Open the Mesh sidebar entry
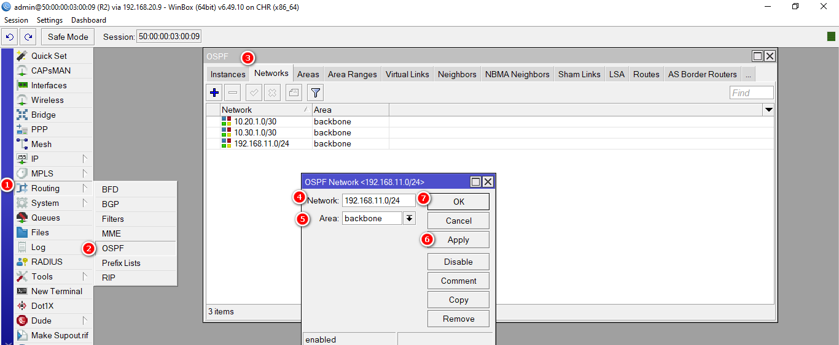This screenshot has height=345, width=839. coord(53,144)
